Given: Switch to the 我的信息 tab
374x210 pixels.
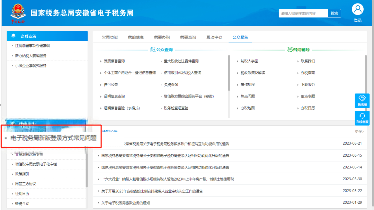Looking at the screenshot, I should [x=136, y=37].
